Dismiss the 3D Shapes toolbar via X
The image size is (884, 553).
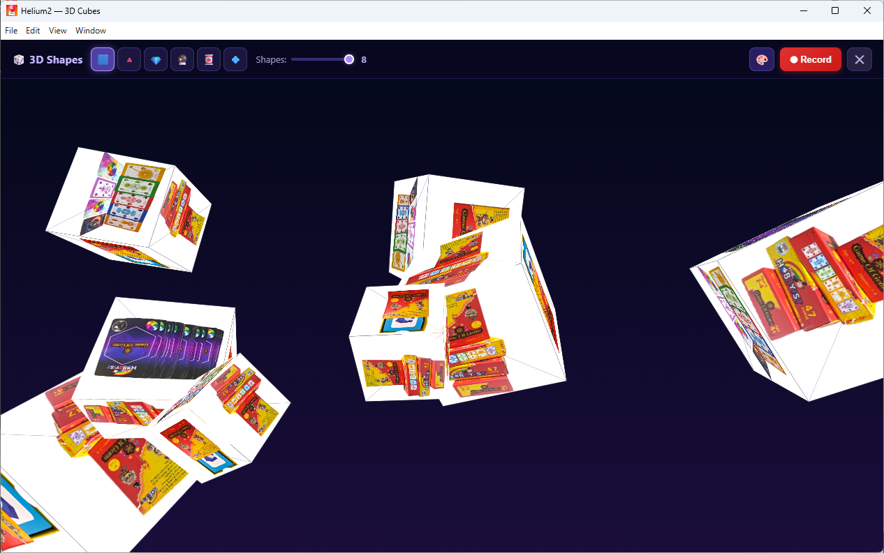[859, 59]
